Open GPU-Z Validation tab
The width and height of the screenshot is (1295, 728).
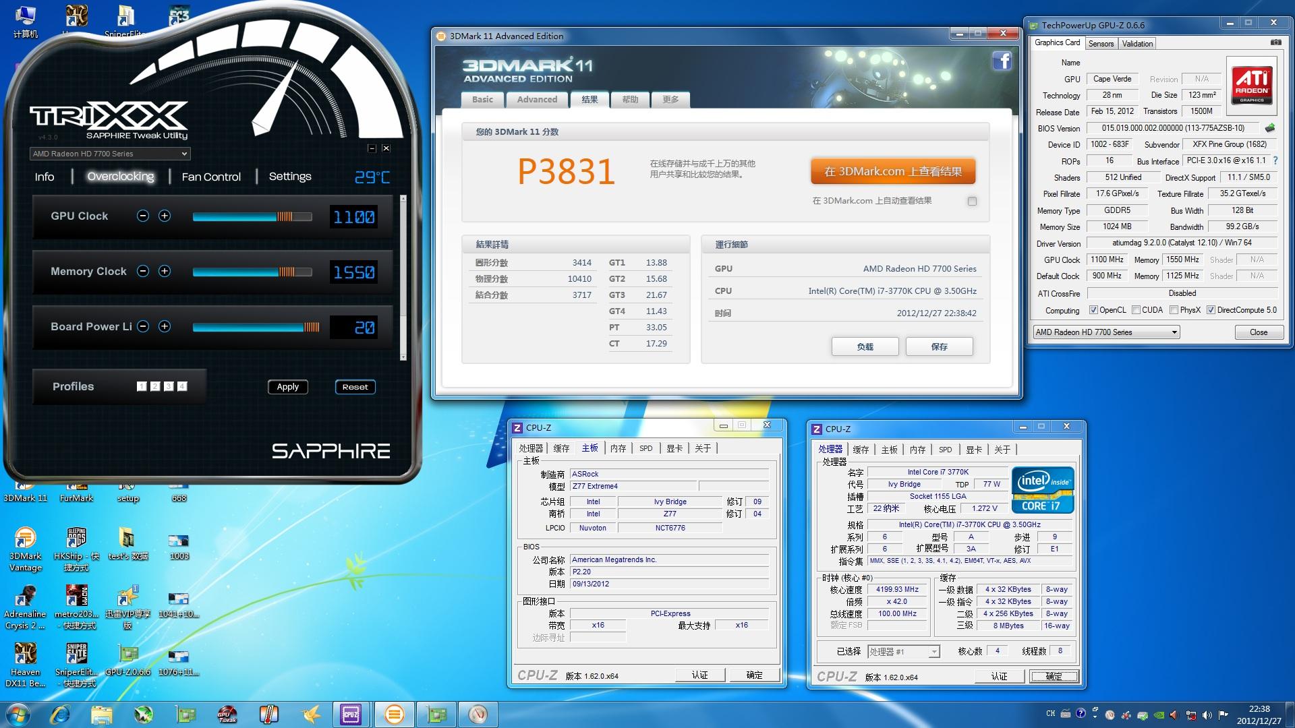(1137, 44)
